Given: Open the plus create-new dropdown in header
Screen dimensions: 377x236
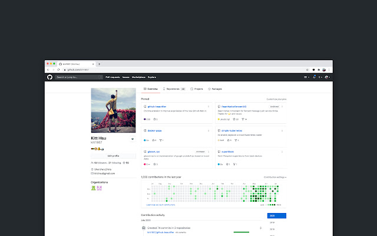Looking at the screenshot, I should [320, 77].
